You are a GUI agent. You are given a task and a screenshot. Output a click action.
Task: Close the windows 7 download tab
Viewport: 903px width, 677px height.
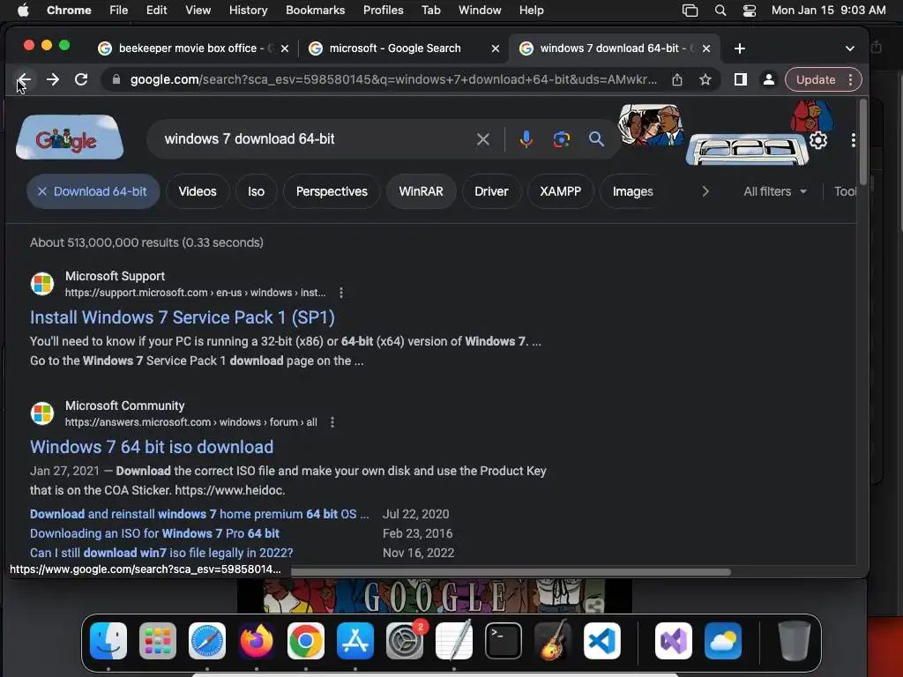(x=706, y=48)
